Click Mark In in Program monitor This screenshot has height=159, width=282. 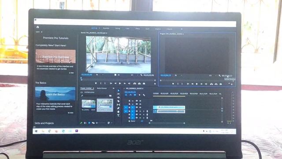tap(178, 84)
